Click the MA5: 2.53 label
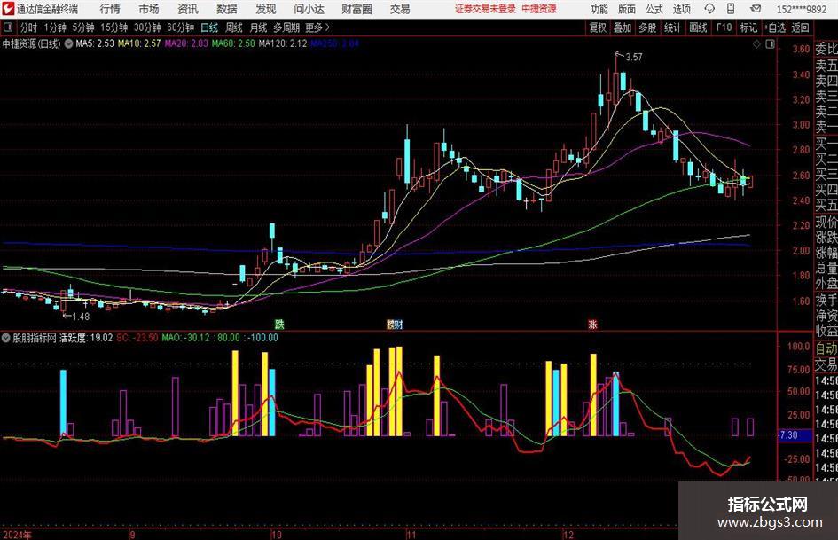This screenshot has width=838, height=540. [x=95, y=43]
